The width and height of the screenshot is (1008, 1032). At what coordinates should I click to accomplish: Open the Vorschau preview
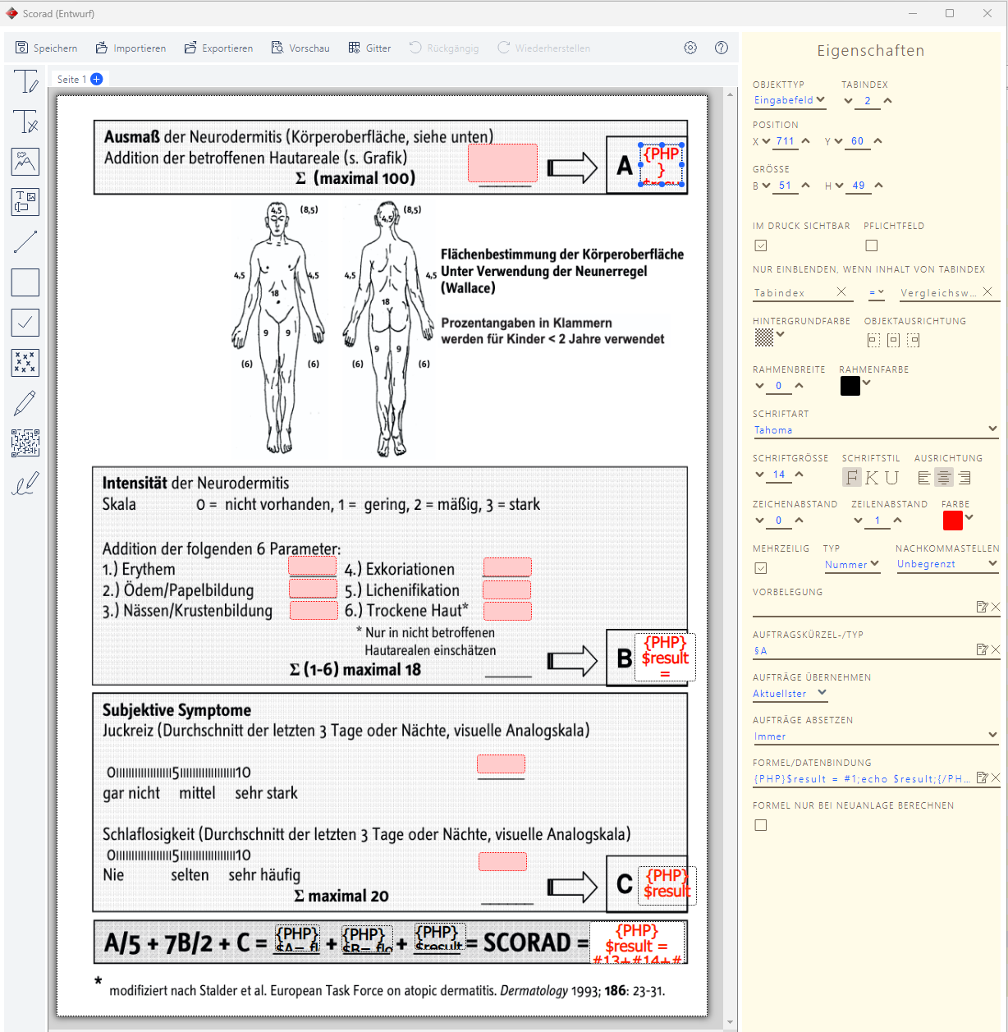coord(300,48)
